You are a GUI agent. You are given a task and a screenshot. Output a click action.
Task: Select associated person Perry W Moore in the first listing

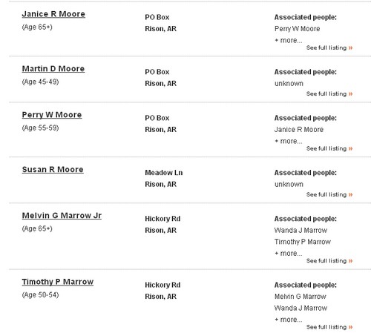tap(297, 29)
